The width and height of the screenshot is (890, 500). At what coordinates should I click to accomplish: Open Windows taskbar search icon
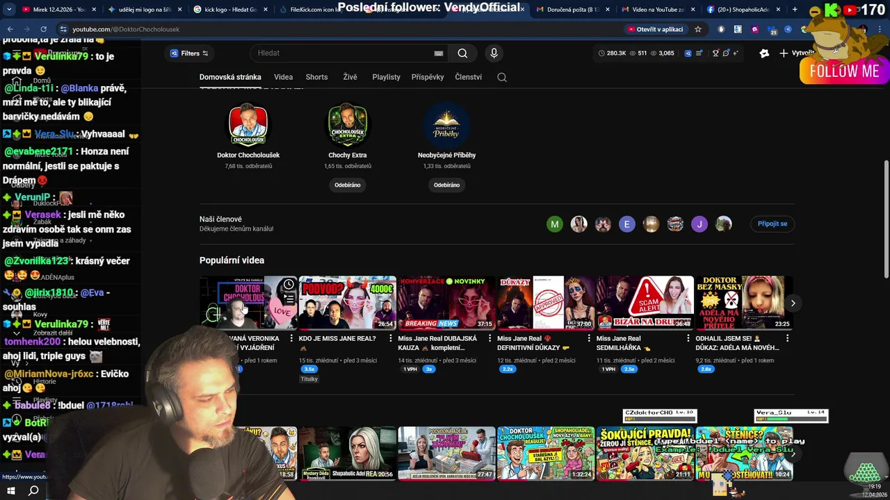(33, 491)
